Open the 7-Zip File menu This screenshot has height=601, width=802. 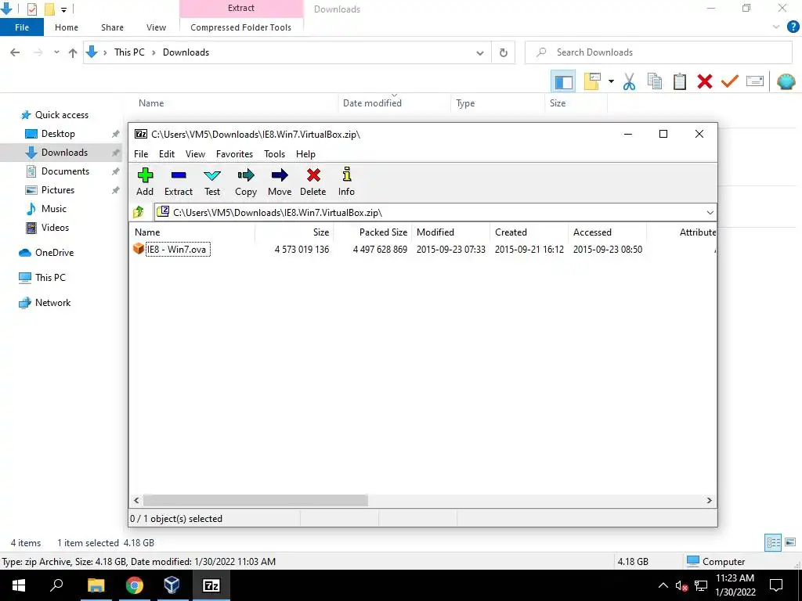(x=141, y=154)
